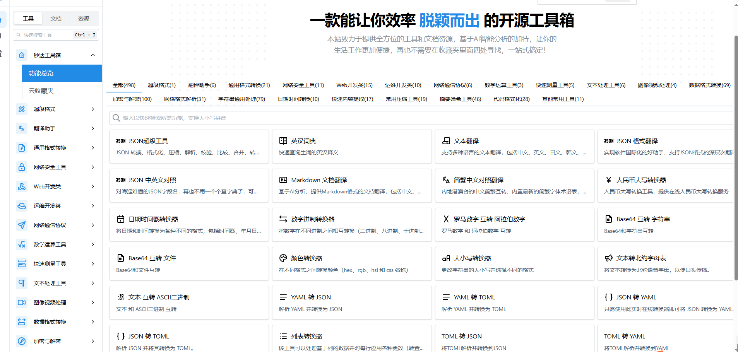
Task: Select the 网络通信协议(6) category tab
Action: (453, 85)
